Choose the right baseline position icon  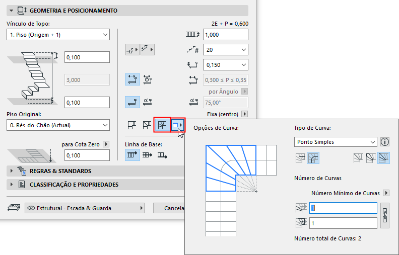[162, 155]
